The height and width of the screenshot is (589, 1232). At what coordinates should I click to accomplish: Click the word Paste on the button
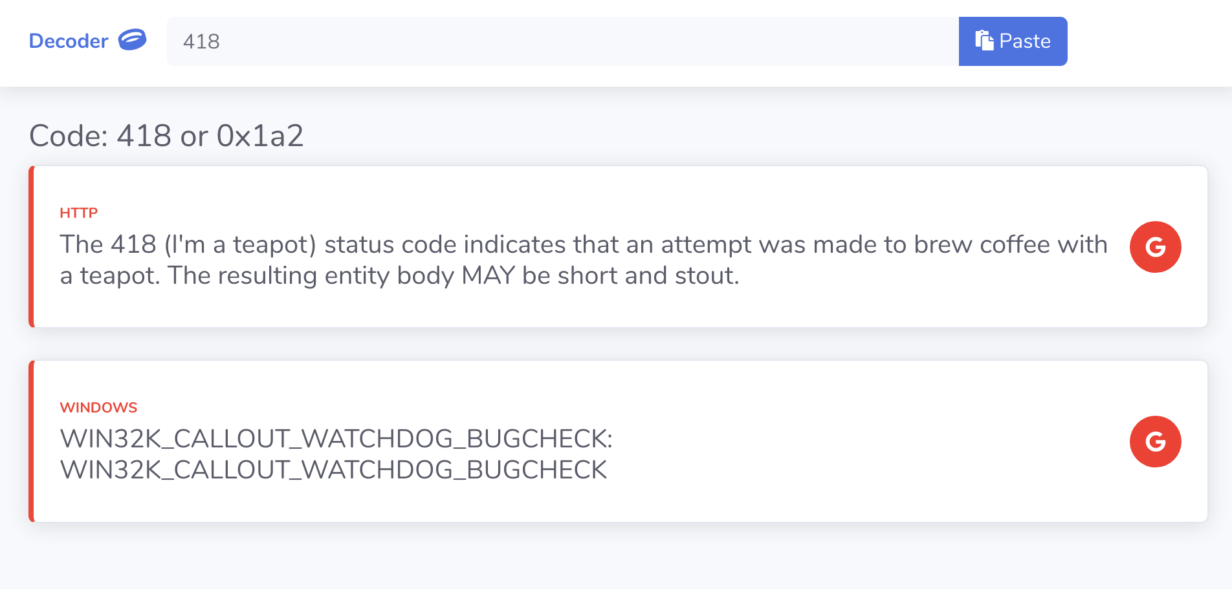(x=1025, y=41)
